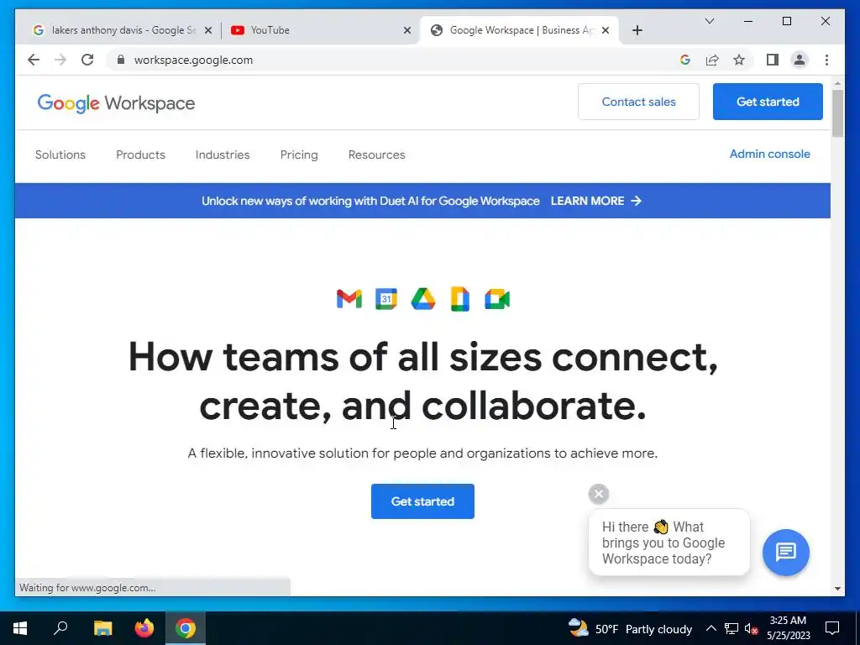
Task: Close the Google Workspace tab
Action: pos(606,30)
